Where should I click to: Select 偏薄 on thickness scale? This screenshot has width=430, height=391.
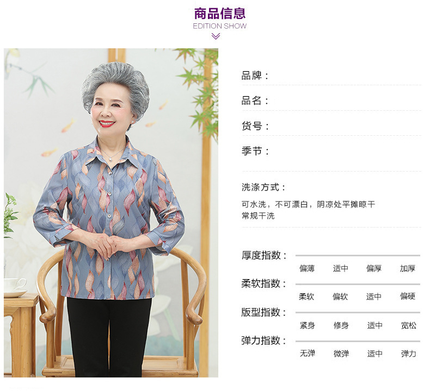tap(306, 268)
